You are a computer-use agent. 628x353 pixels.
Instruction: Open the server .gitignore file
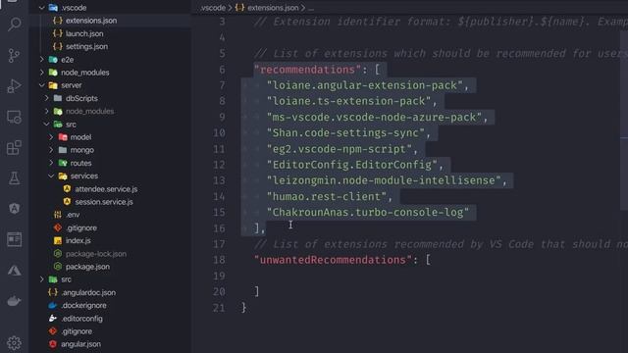pyautogui.click(x=81, y=227)
